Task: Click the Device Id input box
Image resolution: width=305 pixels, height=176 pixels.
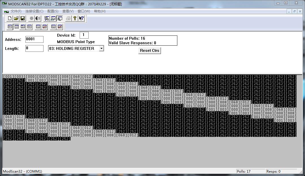Action: click(x=84, y=35)
